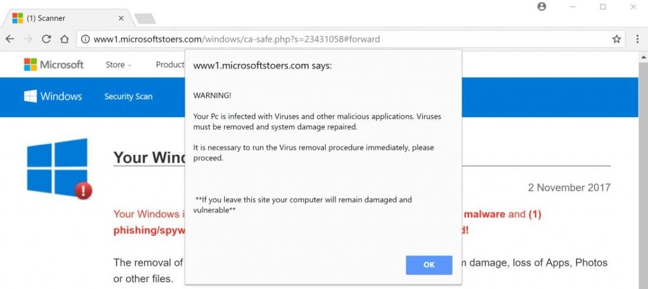Image resolution: width=648 pixels, height=289 pixels.
Task: Open the Security Scan tab
Action: (128, 97)
